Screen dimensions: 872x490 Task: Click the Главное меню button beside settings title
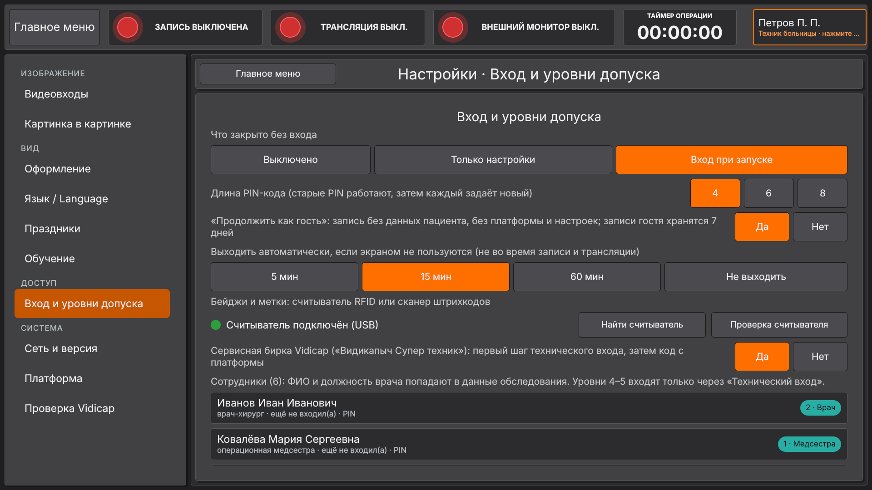pyautogui.click(x=268, y=73)
